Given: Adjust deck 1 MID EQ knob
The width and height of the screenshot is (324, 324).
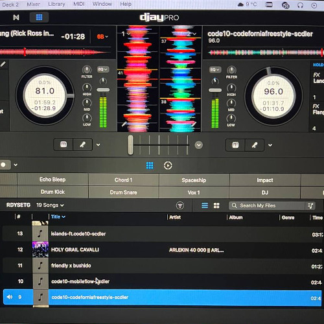Looking at the screenshot, I should tap(87, 102).
